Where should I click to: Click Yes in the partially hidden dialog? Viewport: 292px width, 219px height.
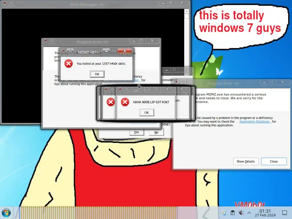137,132
